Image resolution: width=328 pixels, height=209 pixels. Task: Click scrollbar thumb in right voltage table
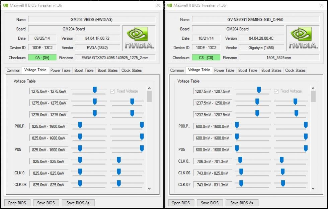[313, 97]
